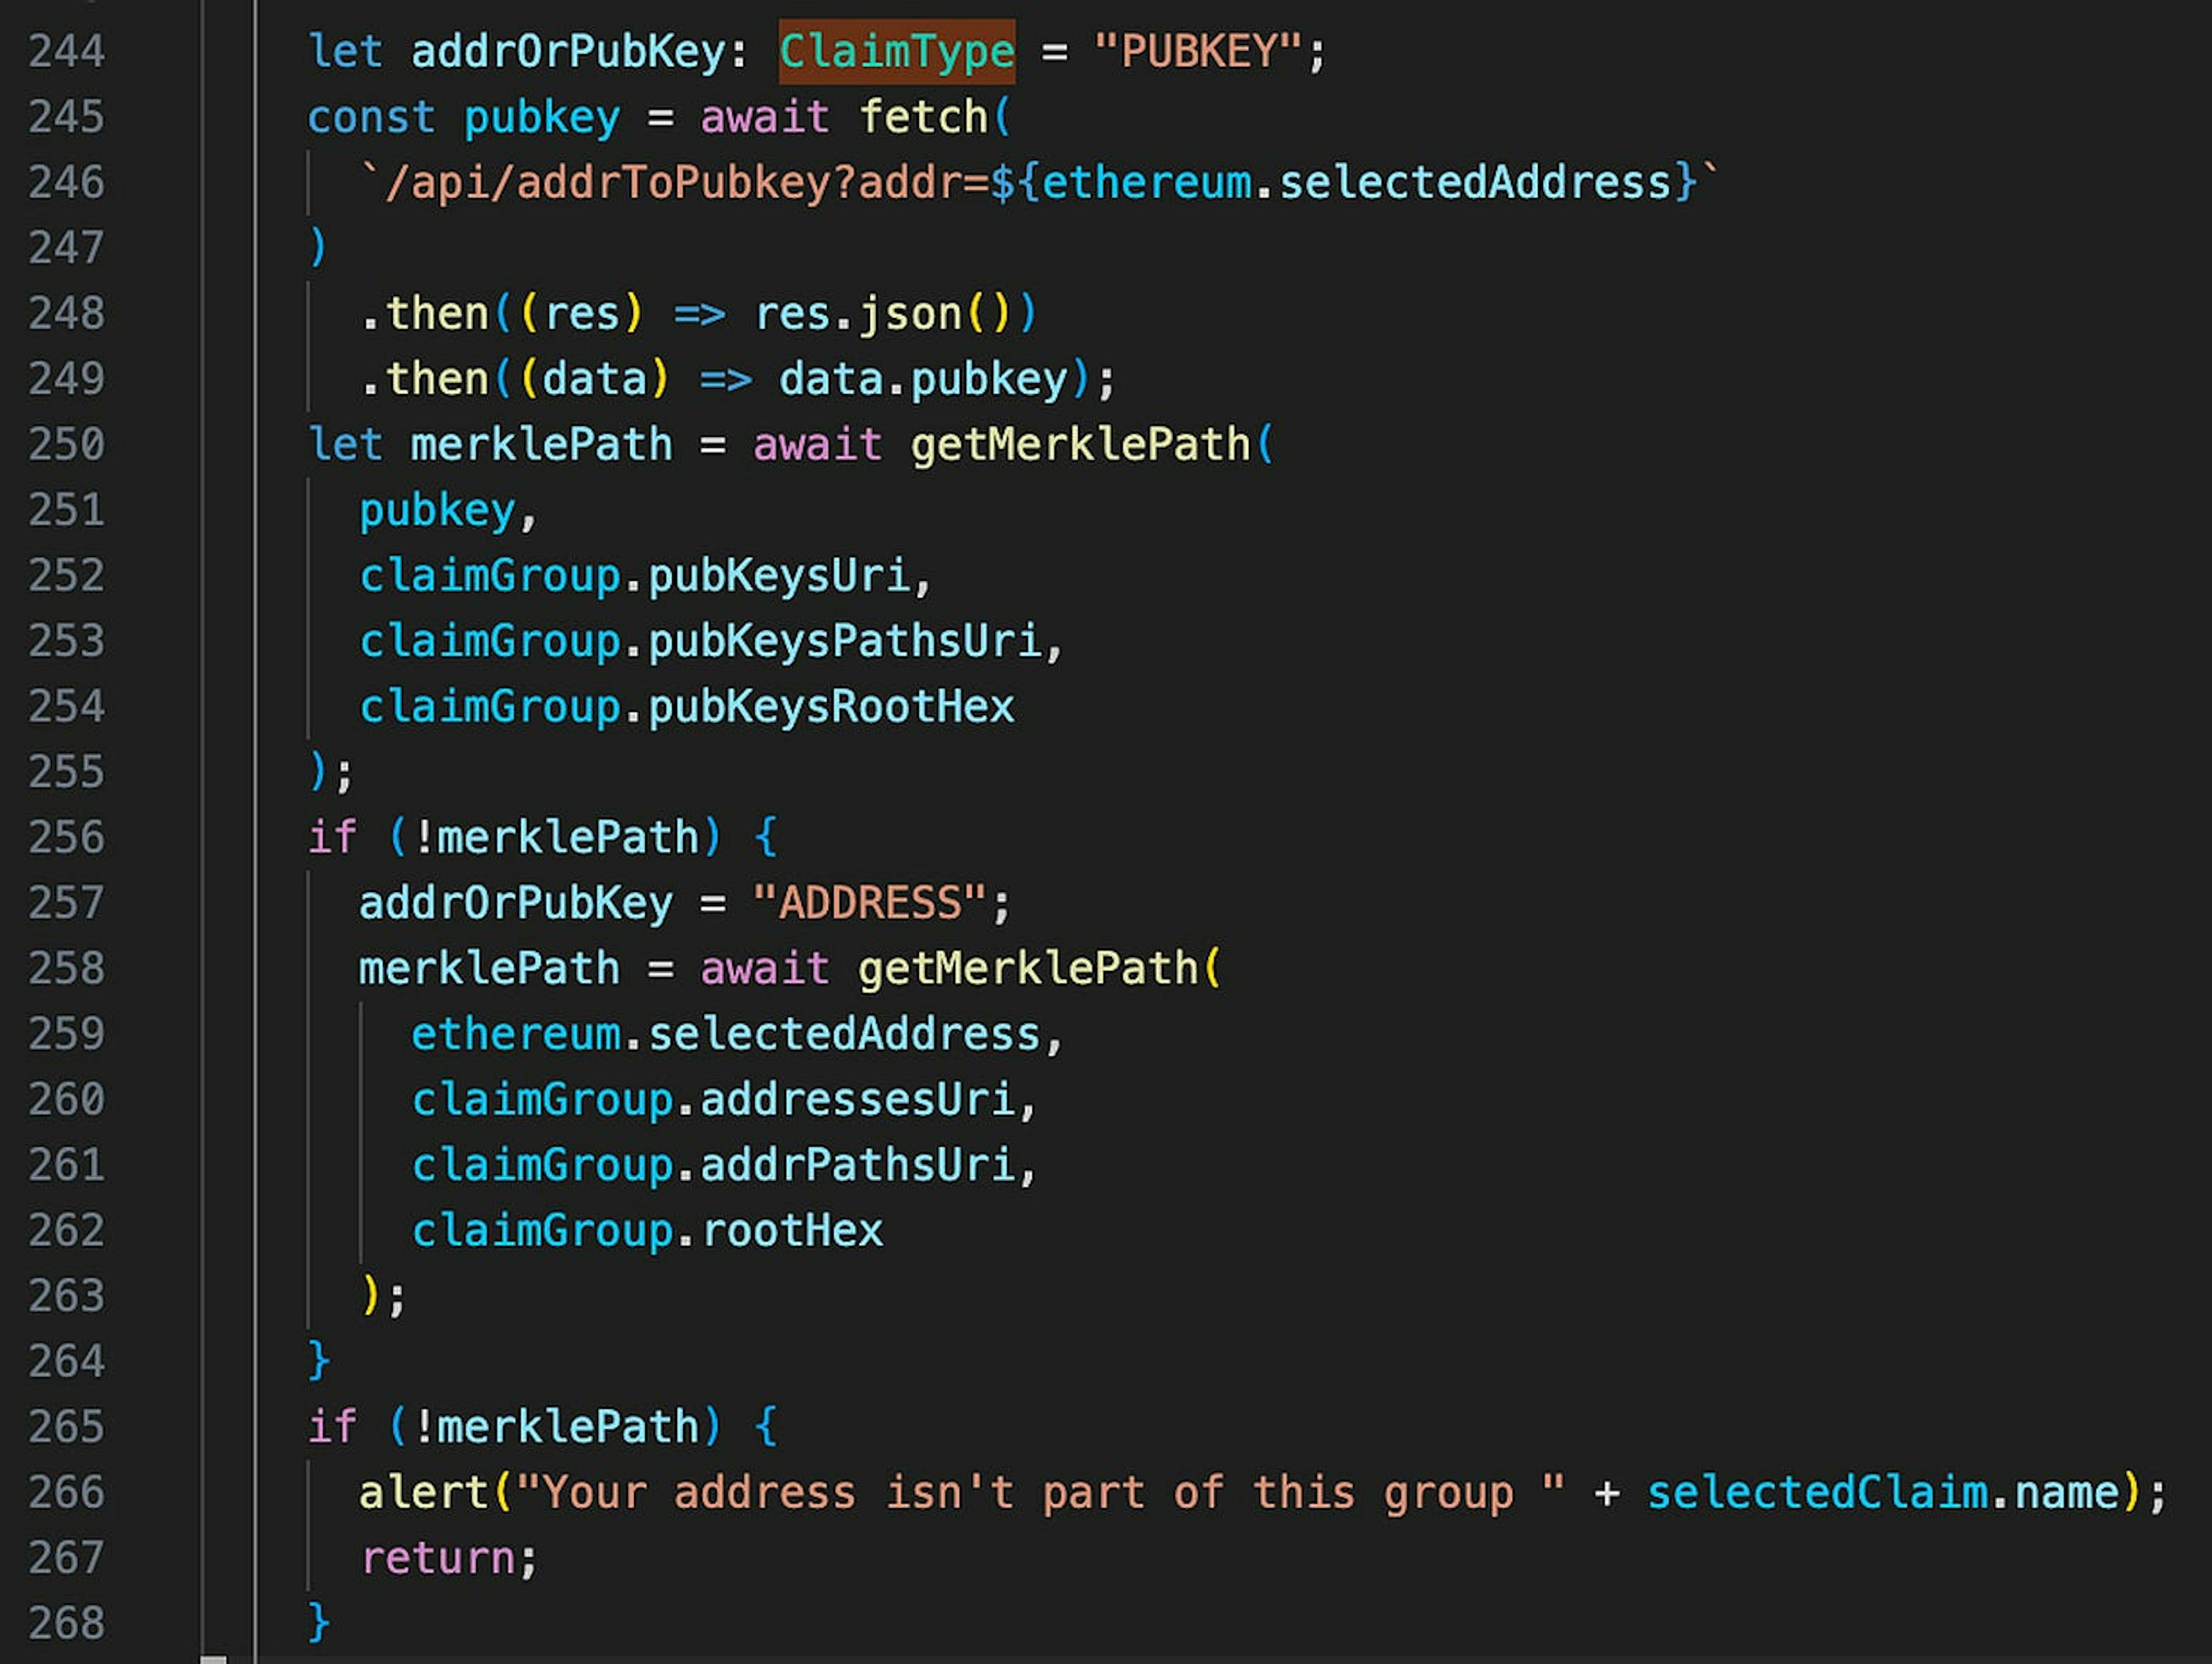This screenshot has height=1664, width=2212.
Task: Click the "ADDRESS" string literal
Action: (869, 903)
